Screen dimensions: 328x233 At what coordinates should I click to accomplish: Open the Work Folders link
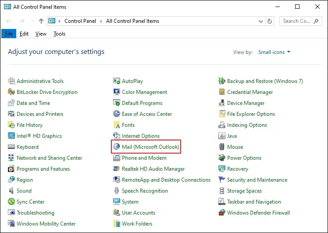(x=137, y=224)
